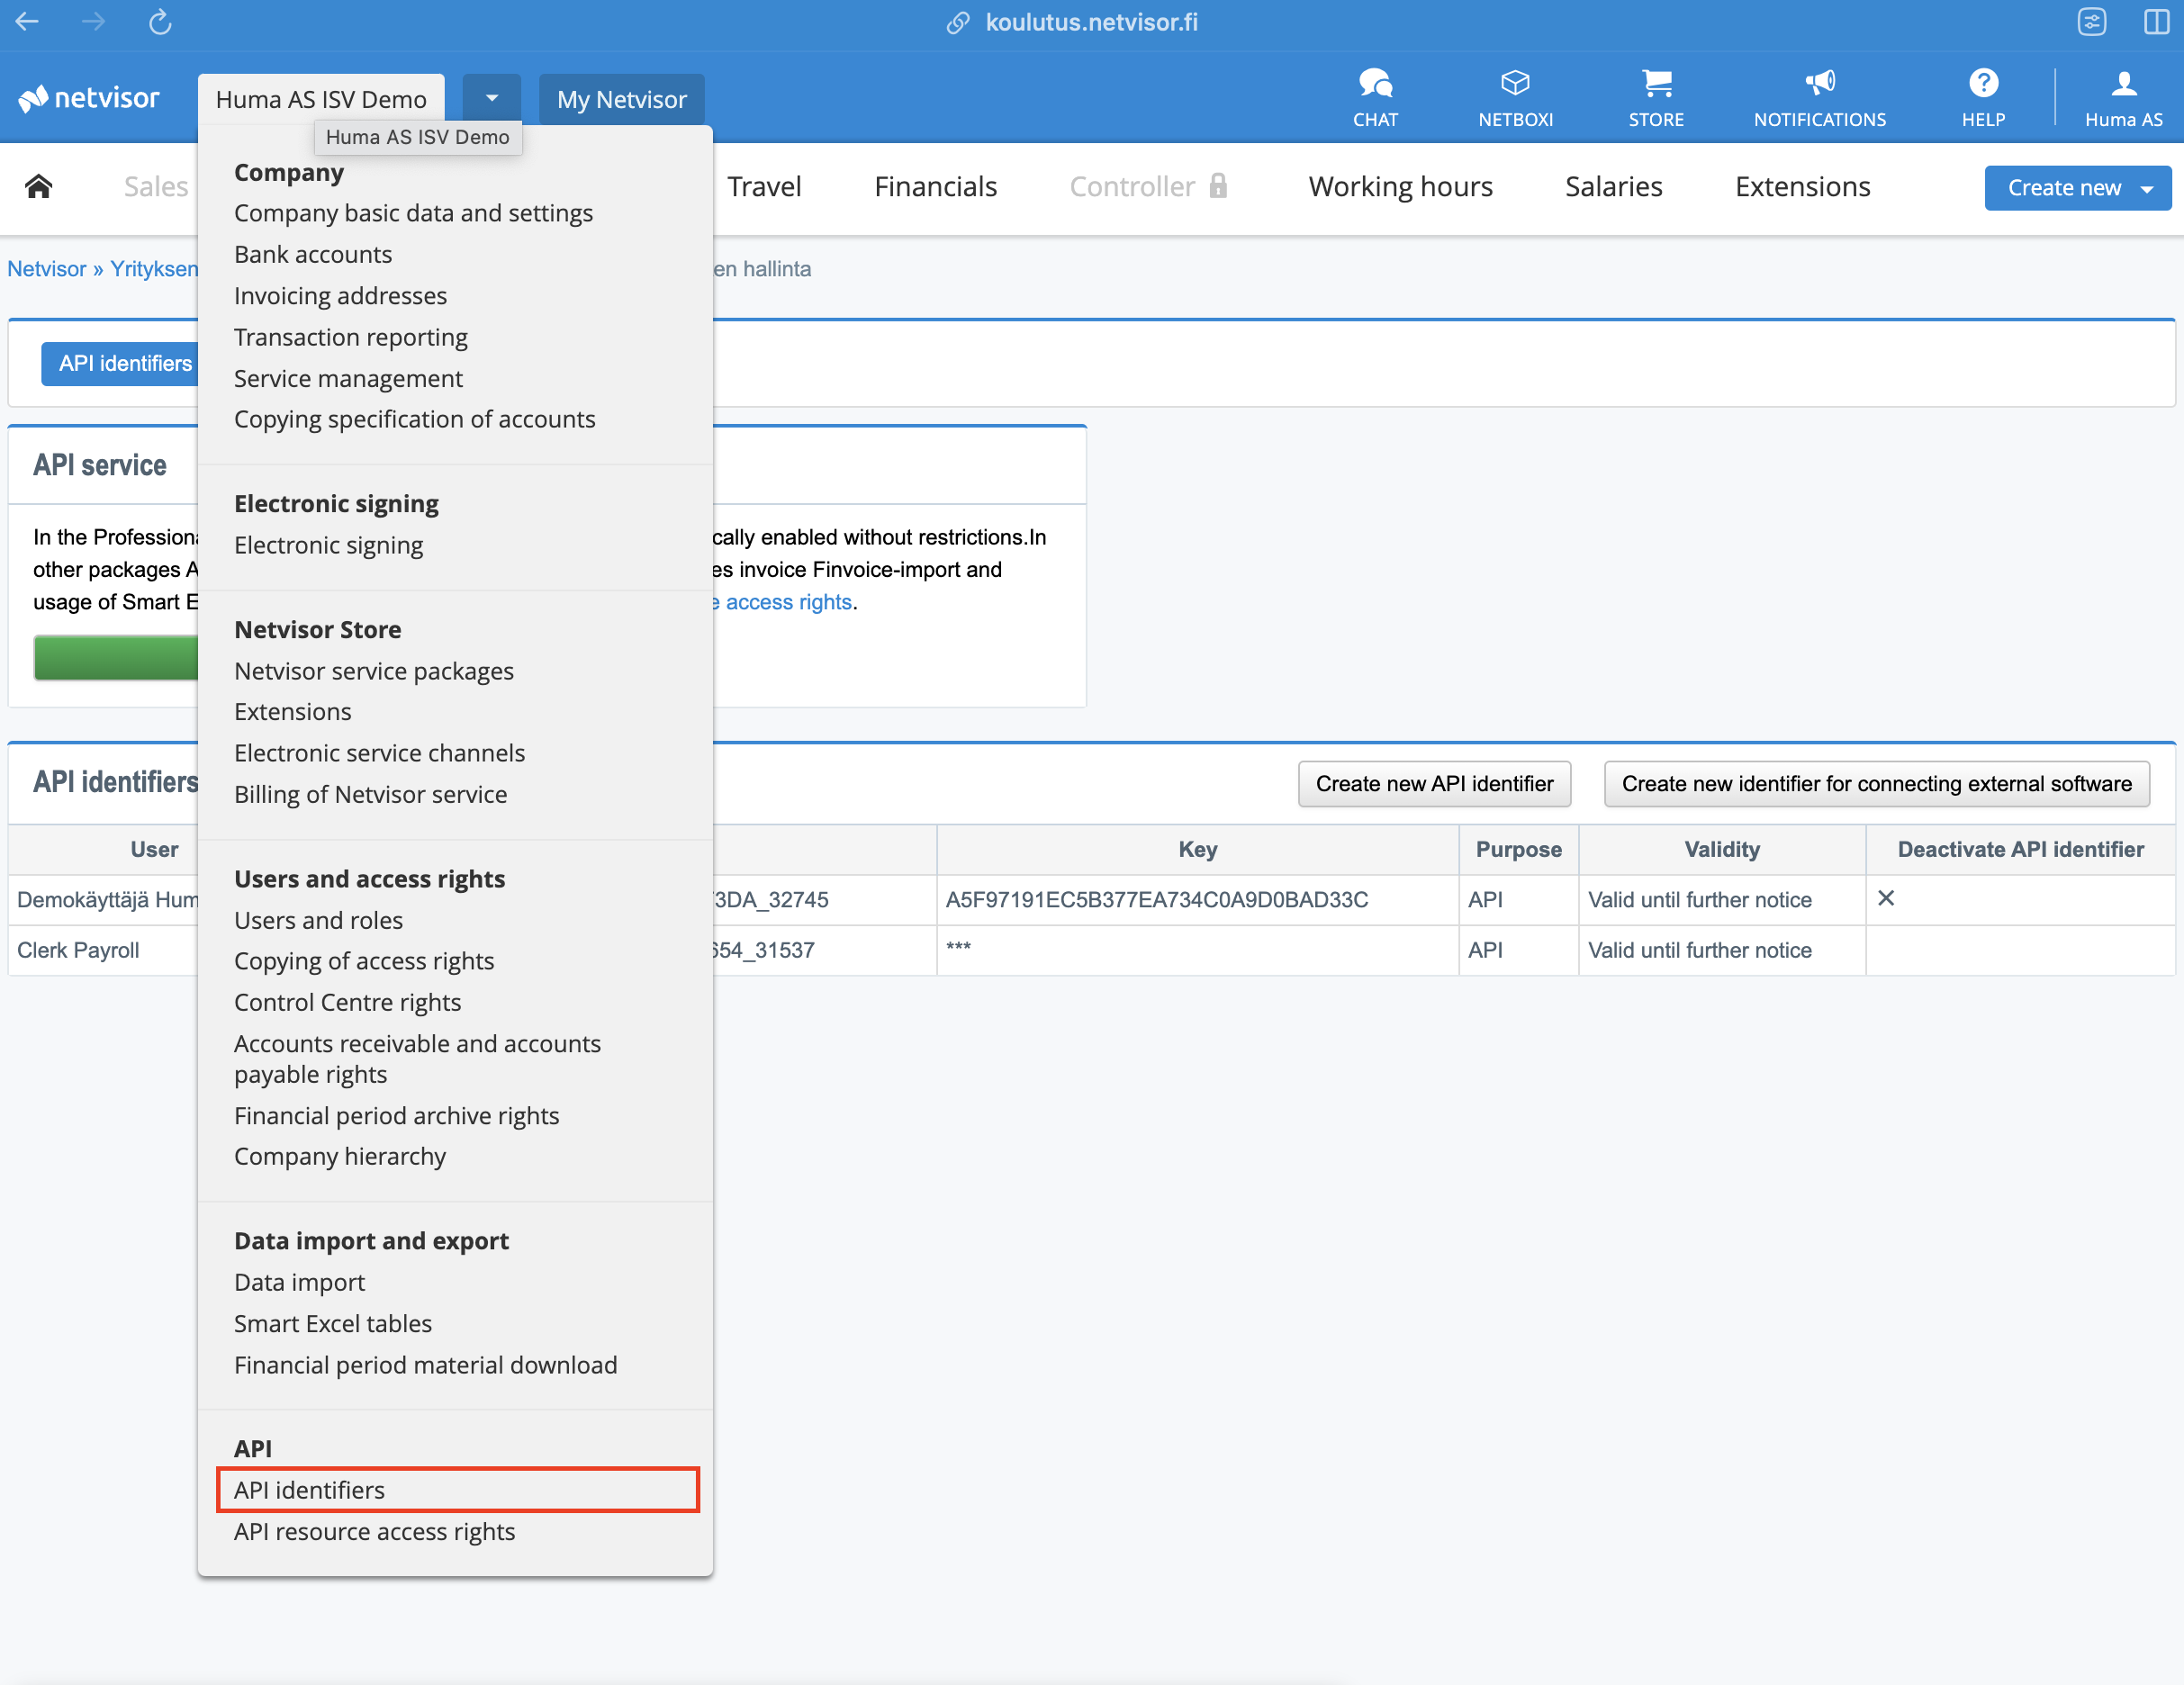Open the Help question mark icon

[x=1983, y=98]
